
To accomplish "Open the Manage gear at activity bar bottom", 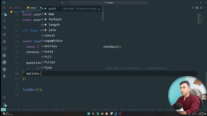I will tap(4, 104).
